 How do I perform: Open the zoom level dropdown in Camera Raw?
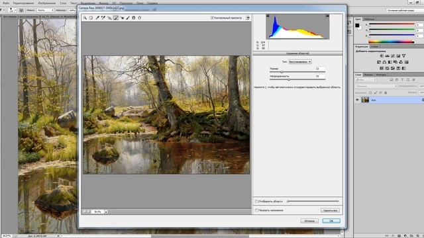point(106,212)
